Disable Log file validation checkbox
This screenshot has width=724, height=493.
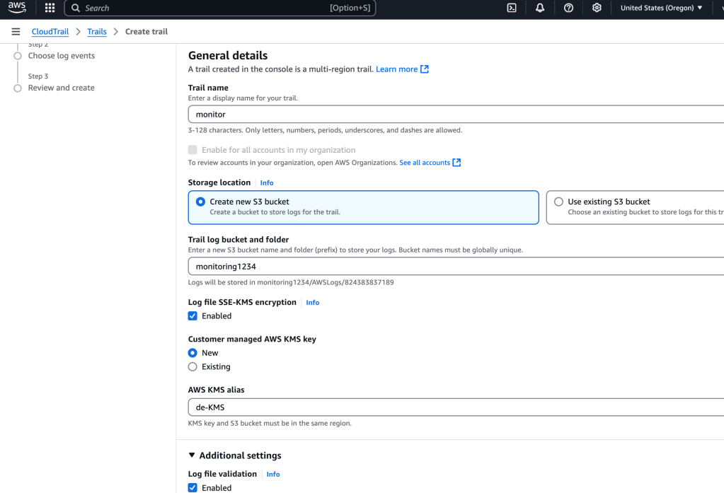193,488
